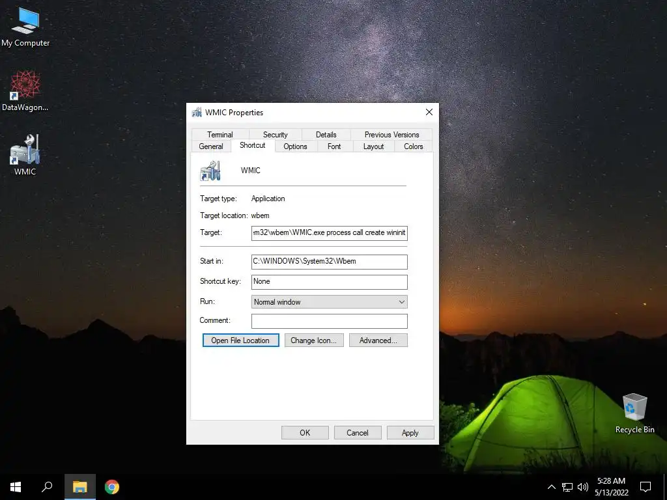Click in the Comment field

329,321
